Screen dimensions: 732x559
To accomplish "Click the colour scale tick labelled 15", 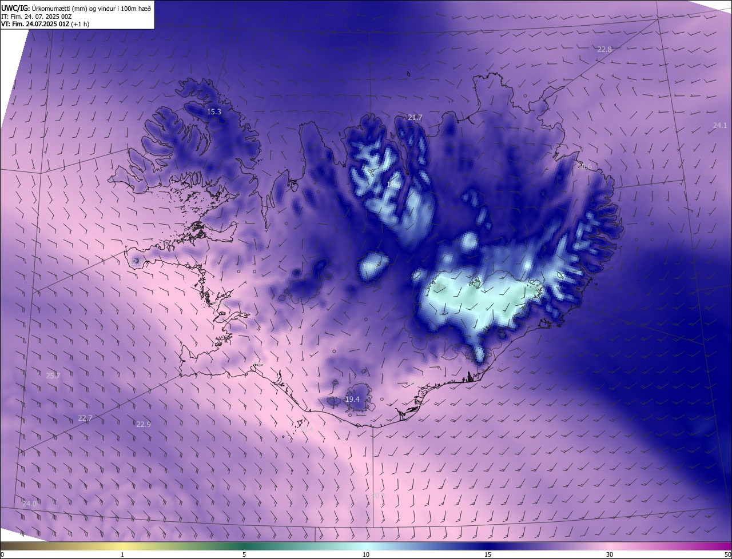I will pyautogui.click(x=488, y=554).
